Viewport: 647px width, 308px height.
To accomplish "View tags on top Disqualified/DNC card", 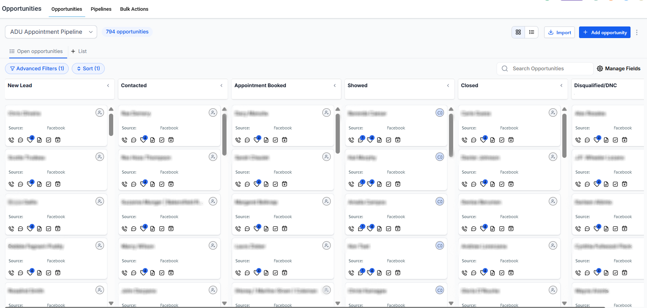I will click(x=597, y=139).
